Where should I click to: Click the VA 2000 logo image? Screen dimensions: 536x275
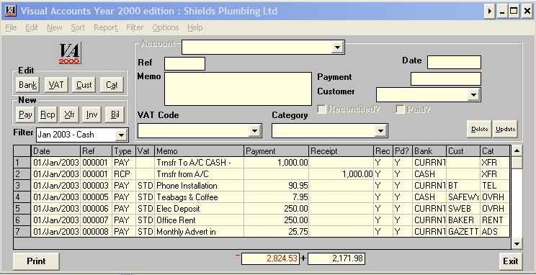[70, 54]
